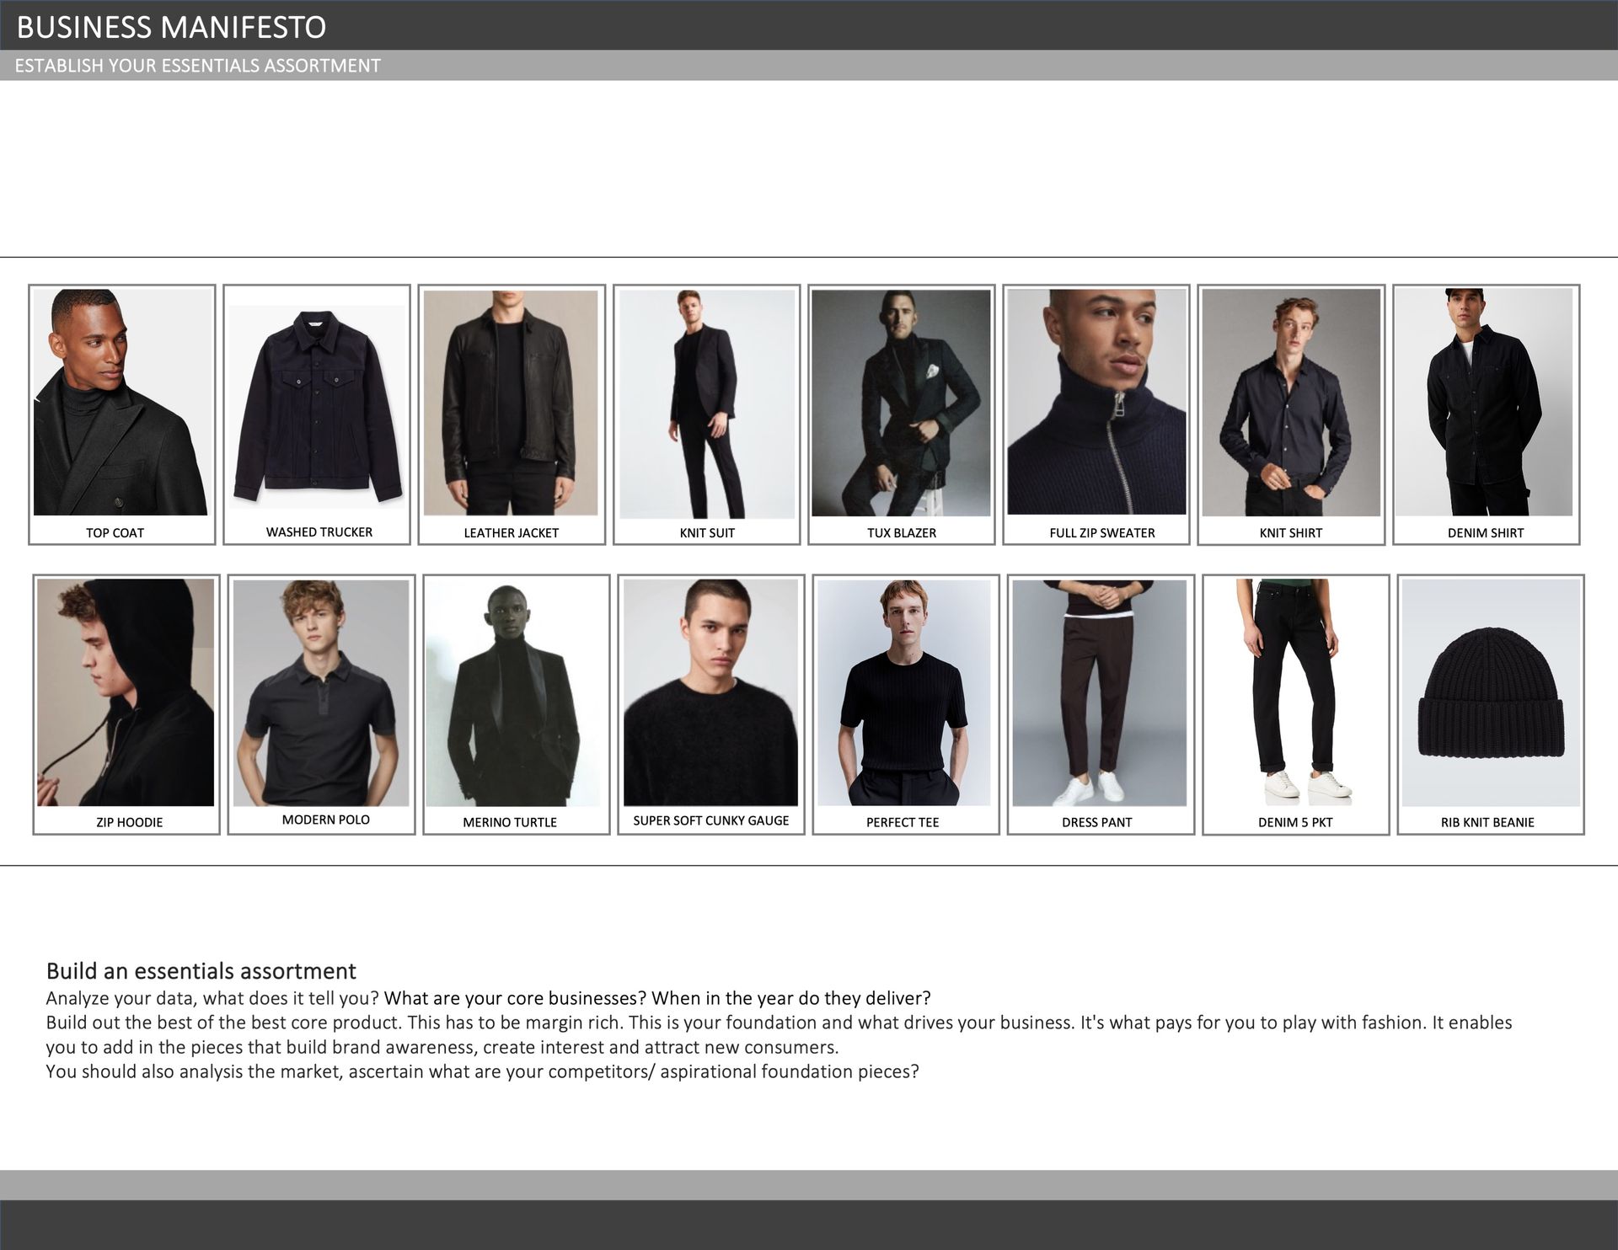
Task: Click the Perfect Tee thumbnail
Action: pos(903,692)
